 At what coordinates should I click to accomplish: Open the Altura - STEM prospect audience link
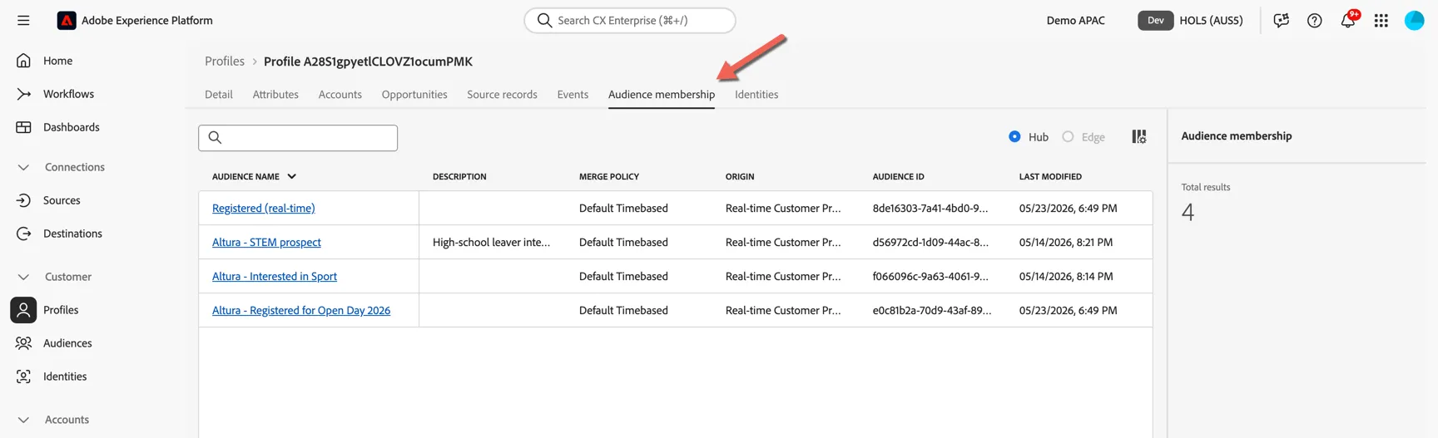pyautogui.click(x=266, y=242)
